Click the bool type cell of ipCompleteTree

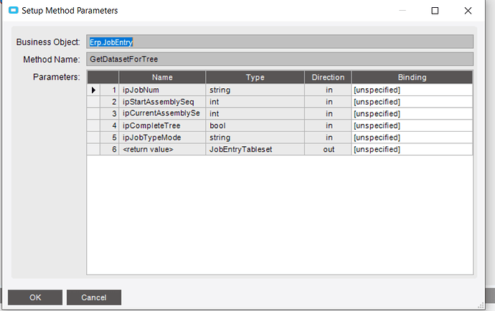(255, 125)
